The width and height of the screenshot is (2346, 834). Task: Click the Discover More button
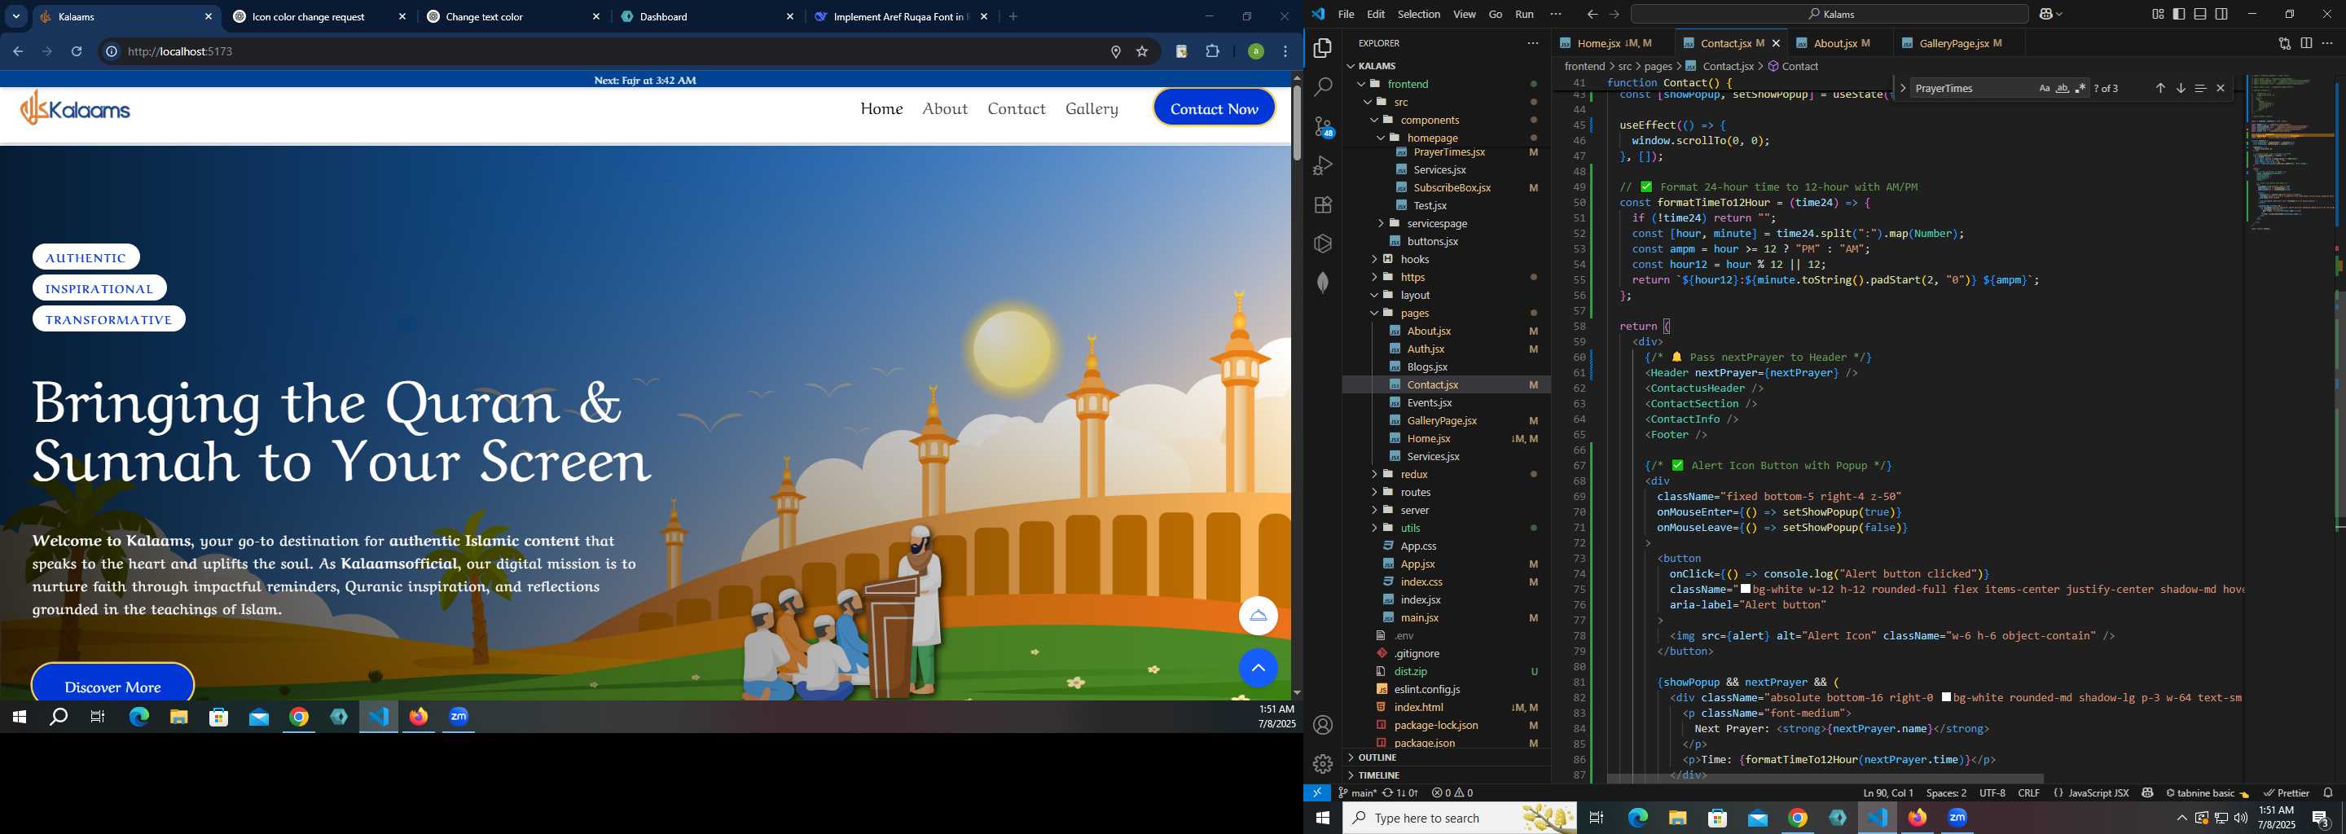click(113, 685)
